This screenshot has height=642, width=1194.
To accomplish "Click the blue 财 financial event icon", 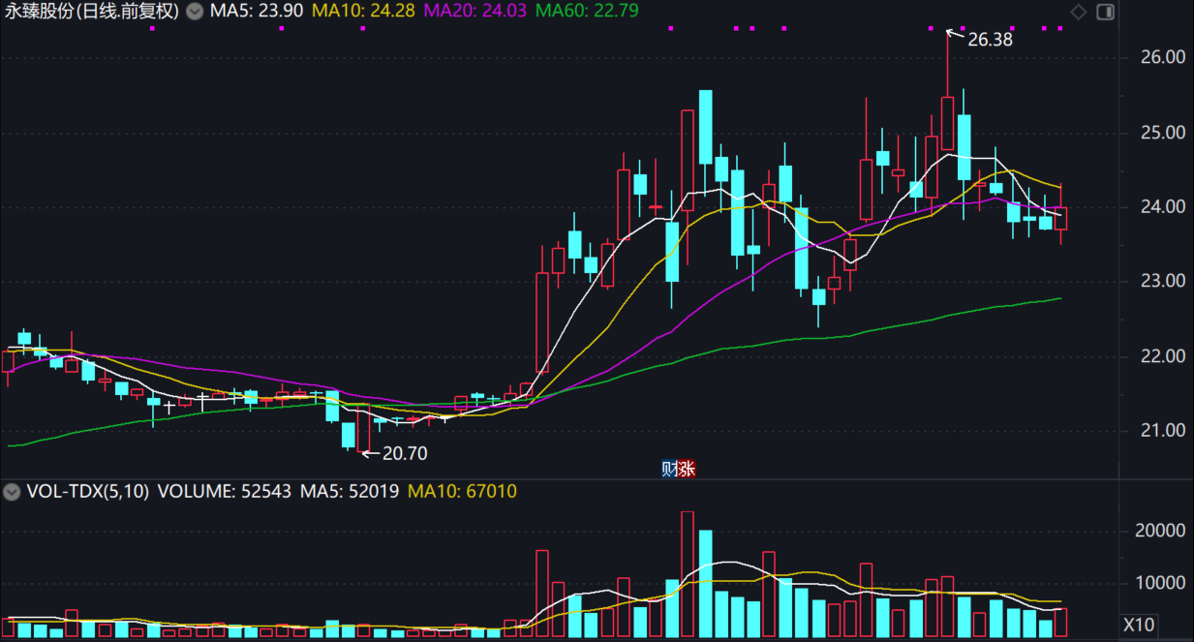I will (x=669, y=469).
